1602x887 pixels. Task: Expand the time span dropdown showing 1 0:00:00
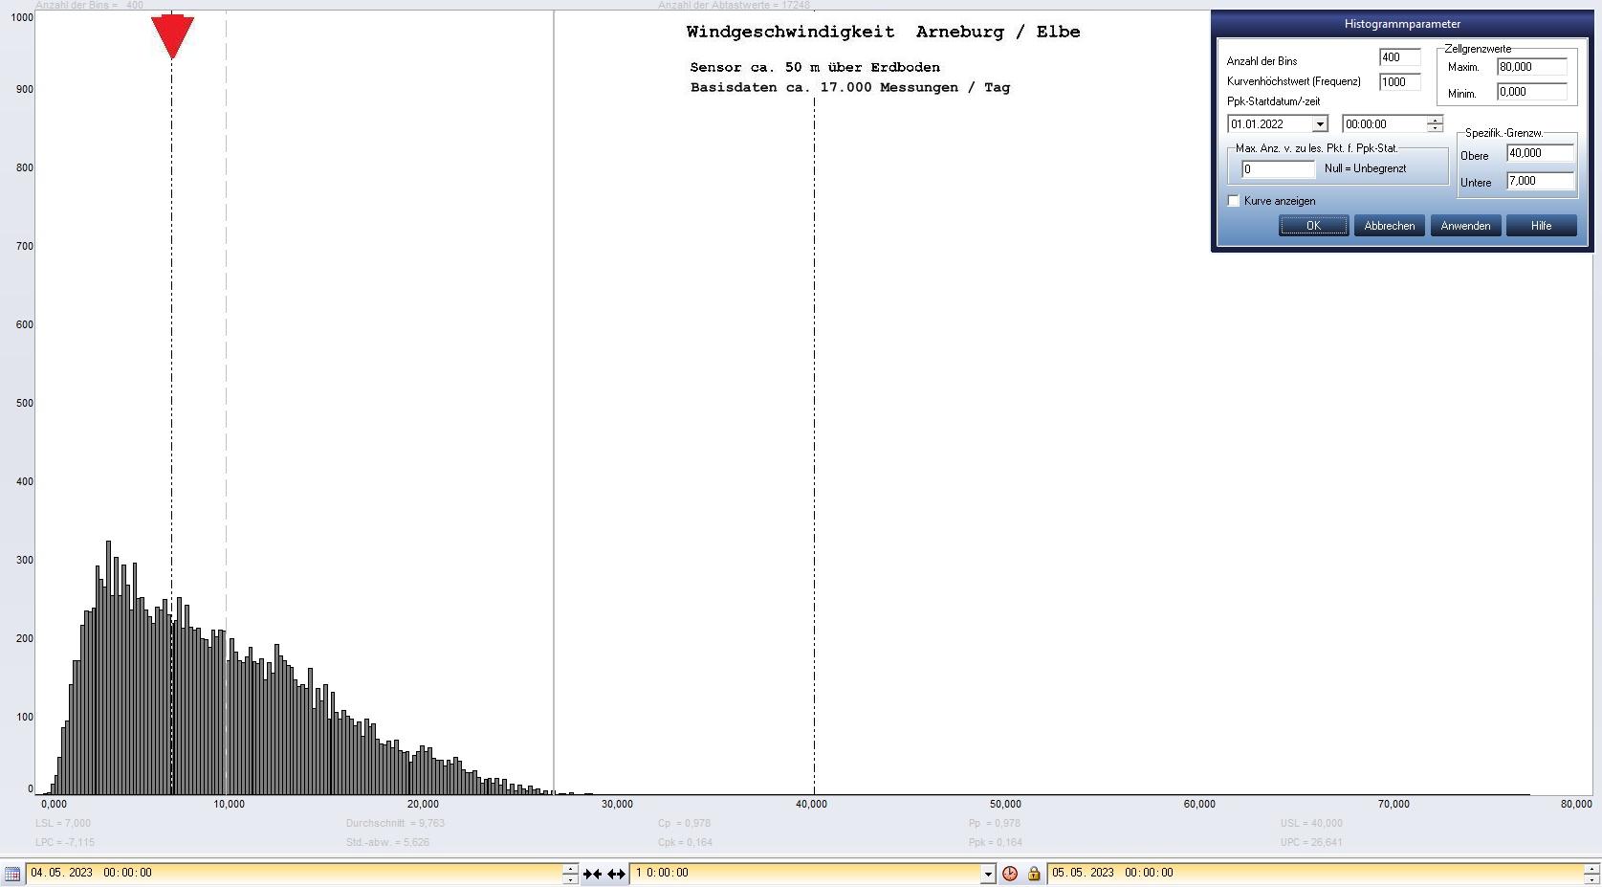(988, 874)
